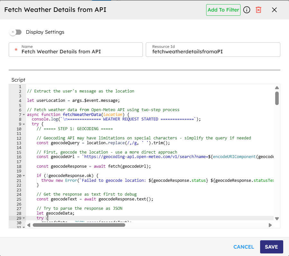Toggle the Display Settings switch
This screenshot has height=256, width=289.
[15, 32]
